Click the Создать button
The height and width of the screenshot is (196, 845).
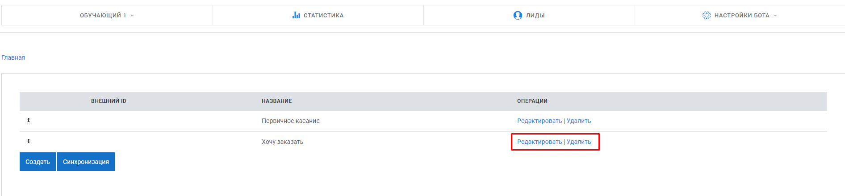click(x=38, y=162)
